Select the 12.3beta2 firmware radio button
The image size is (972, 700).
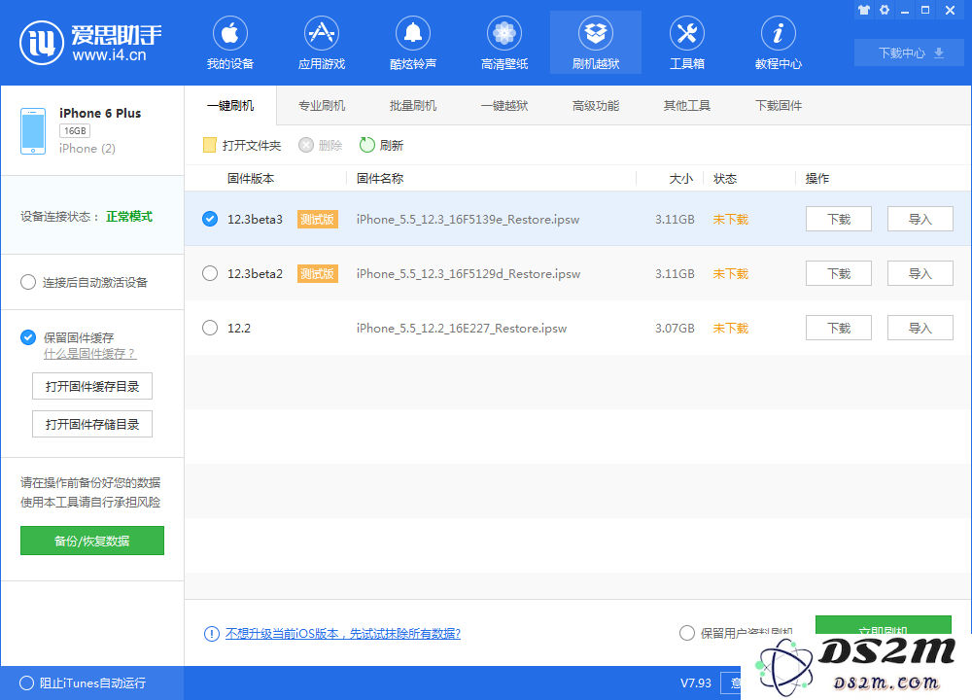click(210, 273)
